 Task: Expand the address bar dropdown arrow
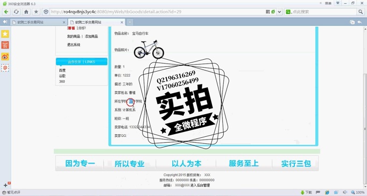(x=279, y=12)
